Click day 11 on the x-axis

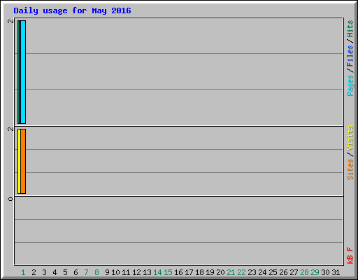126,272
